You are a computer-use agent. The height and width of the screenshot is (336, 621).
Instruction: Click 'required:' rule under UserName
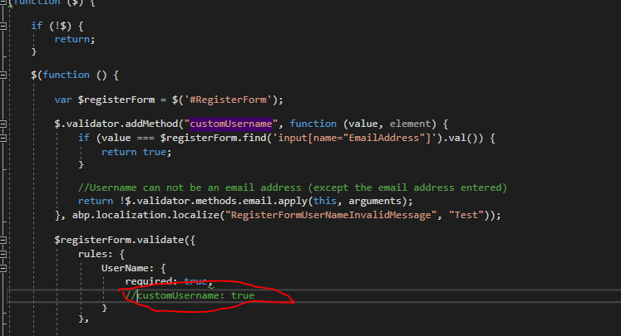pos(151,281)
